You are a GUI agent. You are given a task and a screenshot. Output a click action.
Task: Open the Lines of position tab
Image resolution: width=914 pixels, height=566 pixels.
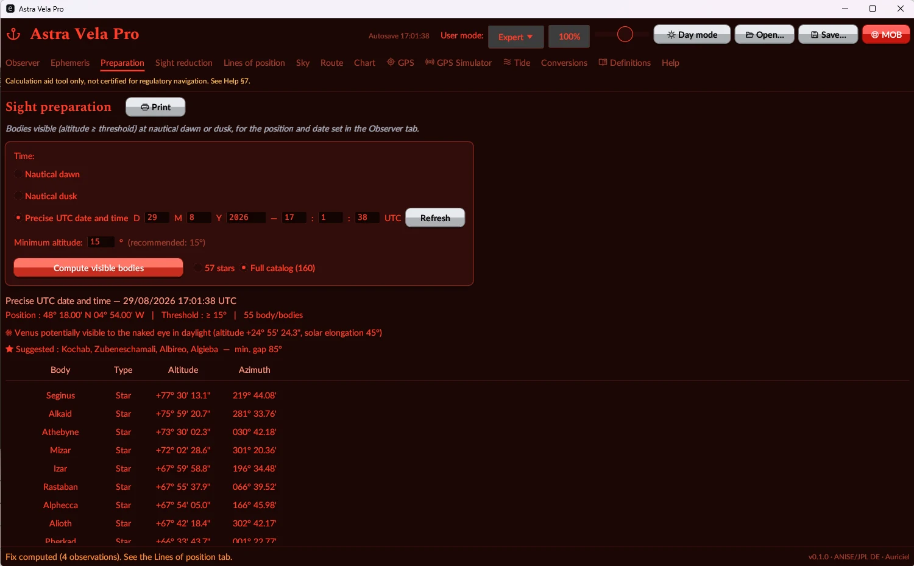[x=254, y=63]
